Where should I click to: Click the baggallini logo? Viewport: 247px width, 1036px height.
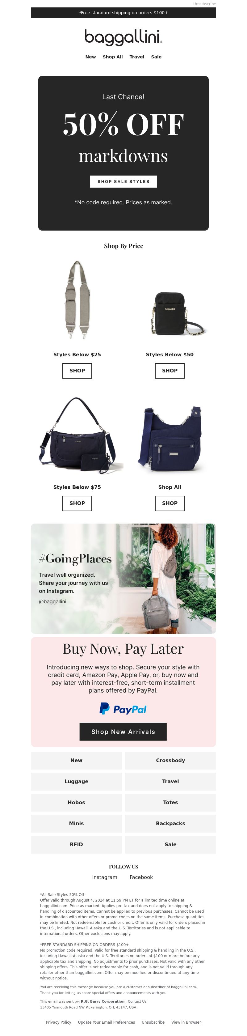click(123, 37)
